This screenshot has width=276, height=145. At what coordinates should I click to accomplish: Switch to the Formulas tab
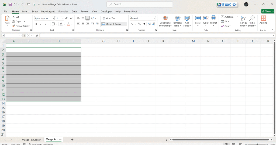pyautogui.click(x=63, y=11)
